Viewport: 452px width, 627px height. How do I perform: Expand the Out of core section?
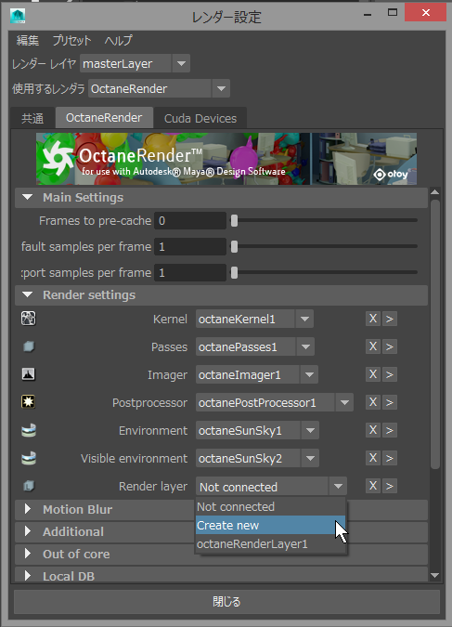point(27,554)
